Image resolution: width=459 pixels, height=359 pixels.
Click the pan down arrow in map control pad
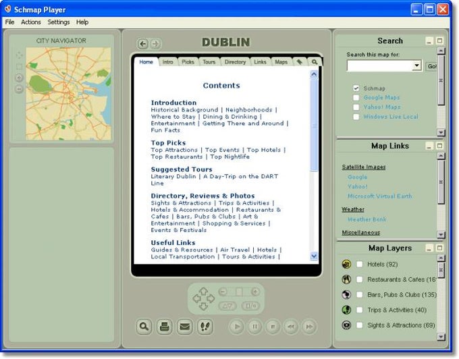tap(203, 306)
